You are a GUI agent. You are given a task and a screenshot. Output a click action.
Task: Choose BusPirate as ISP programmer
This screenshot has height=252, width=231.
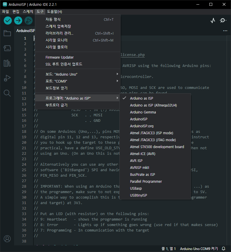[x=155, y=174]
